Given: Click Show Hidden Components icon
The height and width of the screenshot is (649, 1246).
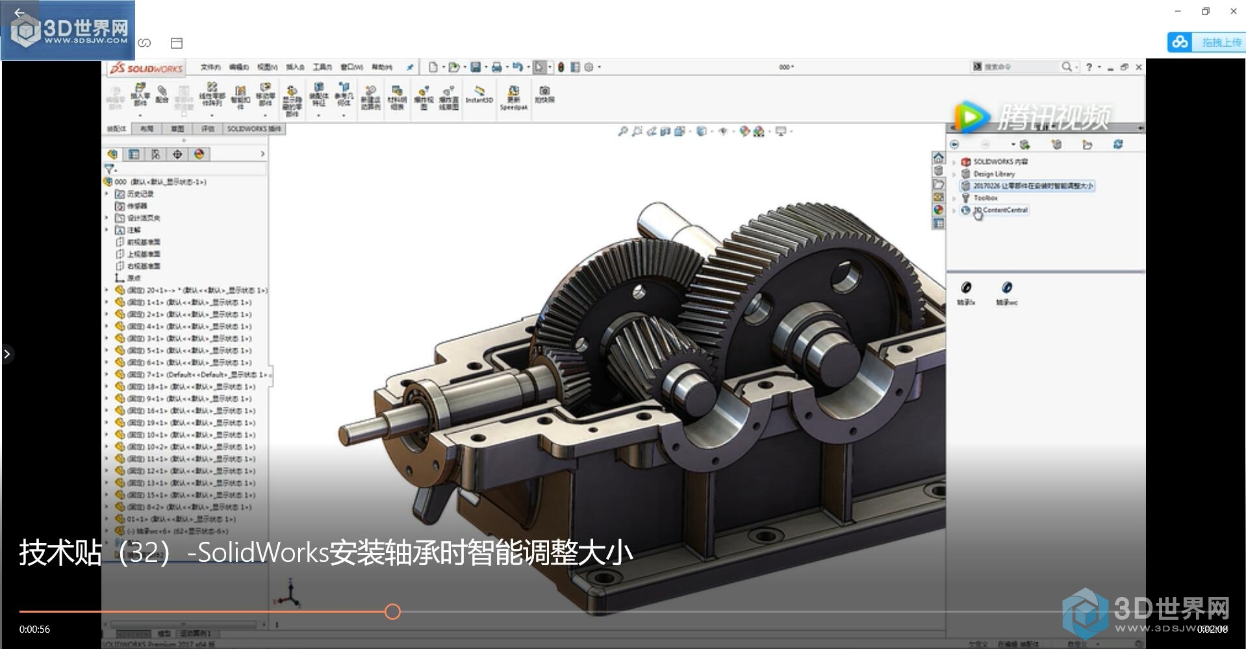Looking at the screenshot, I should pyautogui.click(x=292, y=101).
